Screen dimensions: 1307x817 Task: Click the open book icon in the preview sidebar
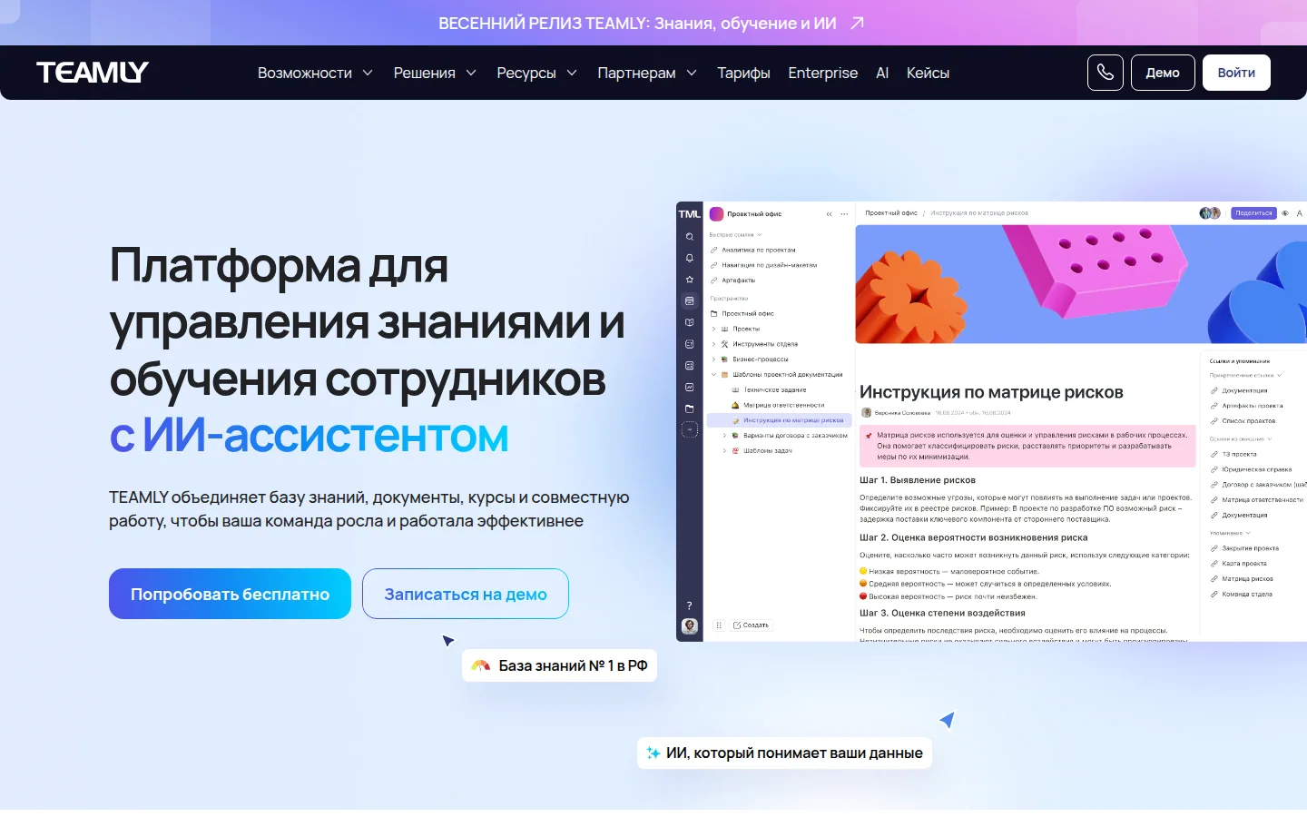pyautogui.click(x=690, y=322)
